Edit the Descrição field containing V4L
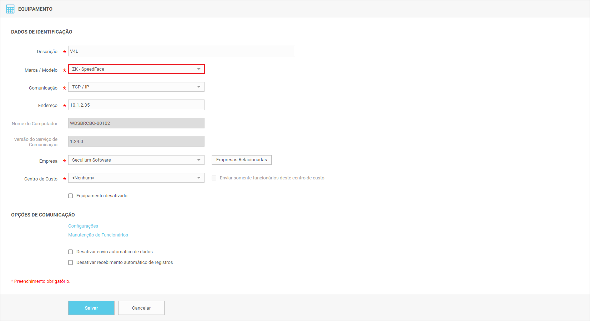 point(182,51)
